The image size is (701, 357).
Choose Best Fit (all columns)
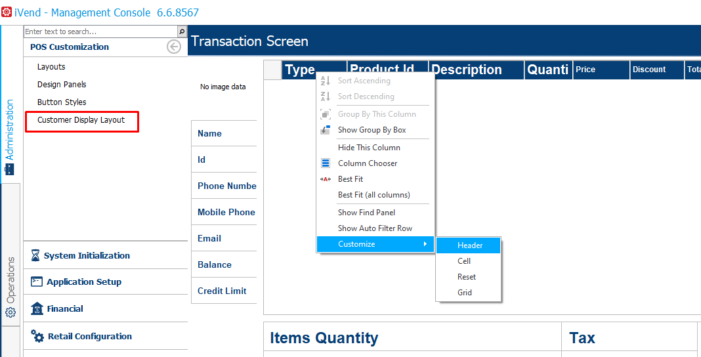coord(375,195)
